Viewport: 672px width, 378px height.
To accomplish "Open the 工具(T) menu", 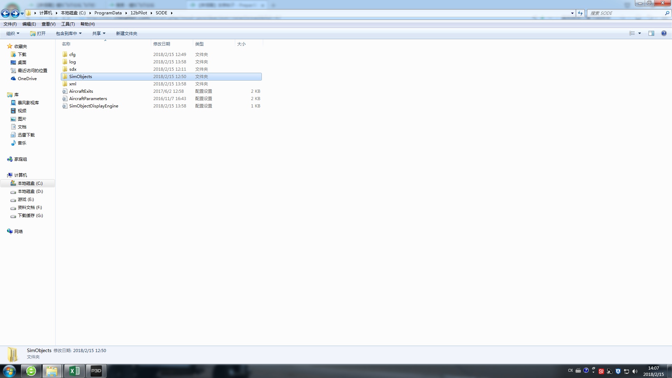I will pyautogui.click(x=68, y=24).
